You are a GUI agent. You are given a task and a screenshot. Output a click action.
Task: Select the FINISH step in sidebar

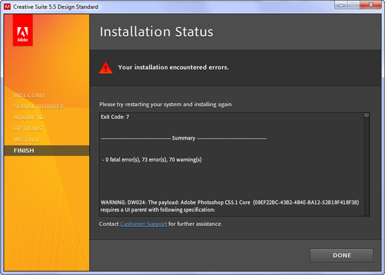[47, 151]
